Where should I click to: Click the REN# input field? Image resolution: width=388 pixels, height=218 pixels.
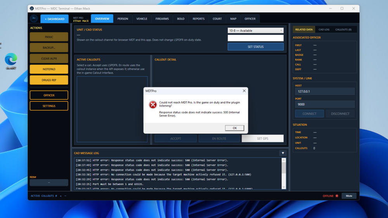[49, 182]
